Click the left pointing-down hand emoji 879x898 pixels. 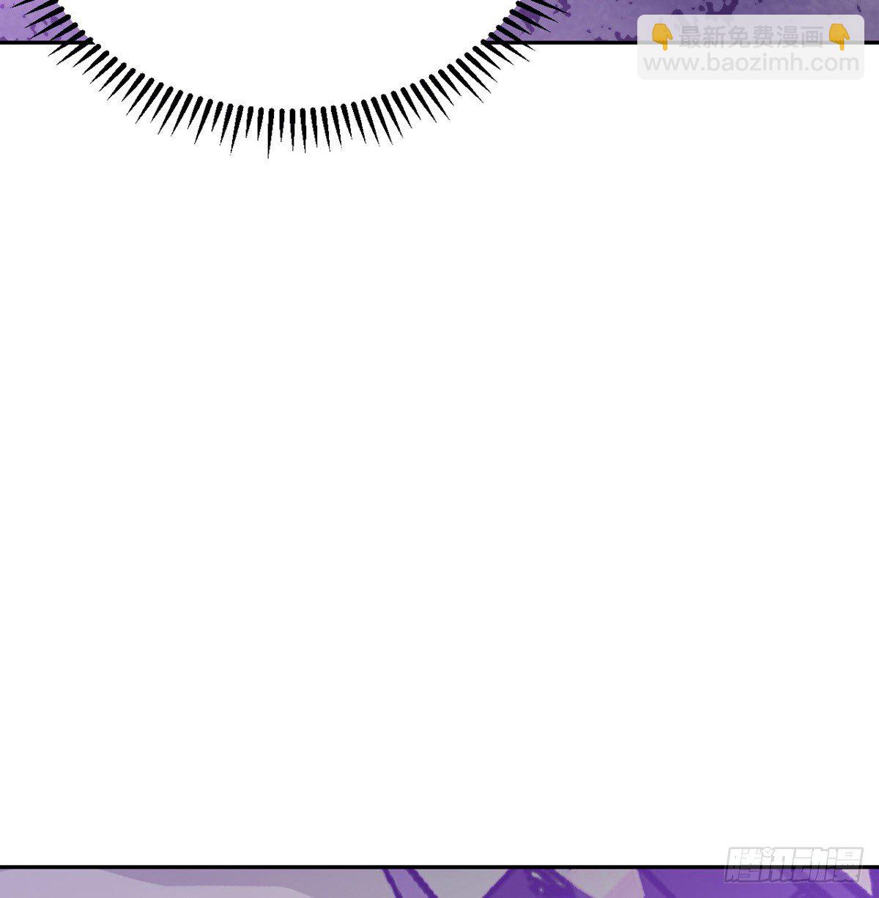662,35
